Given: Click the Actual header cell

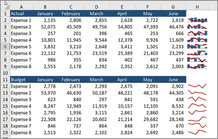Looking at the screenshot, I should (x=21, y=14).
